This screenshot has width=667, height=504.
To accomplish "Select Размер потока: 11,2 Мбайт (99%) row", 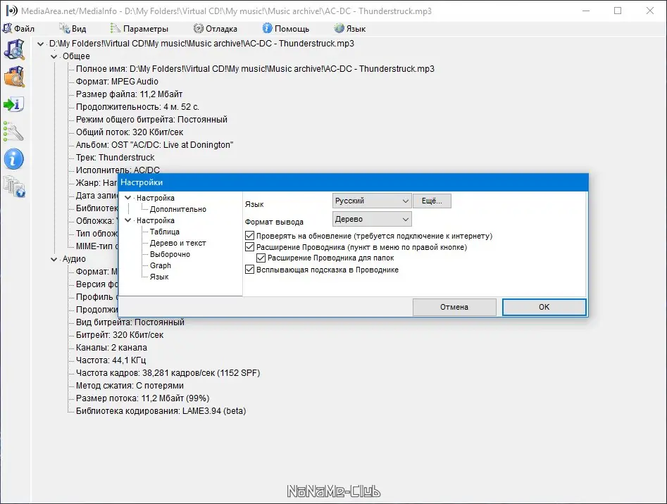I will 142,398.
